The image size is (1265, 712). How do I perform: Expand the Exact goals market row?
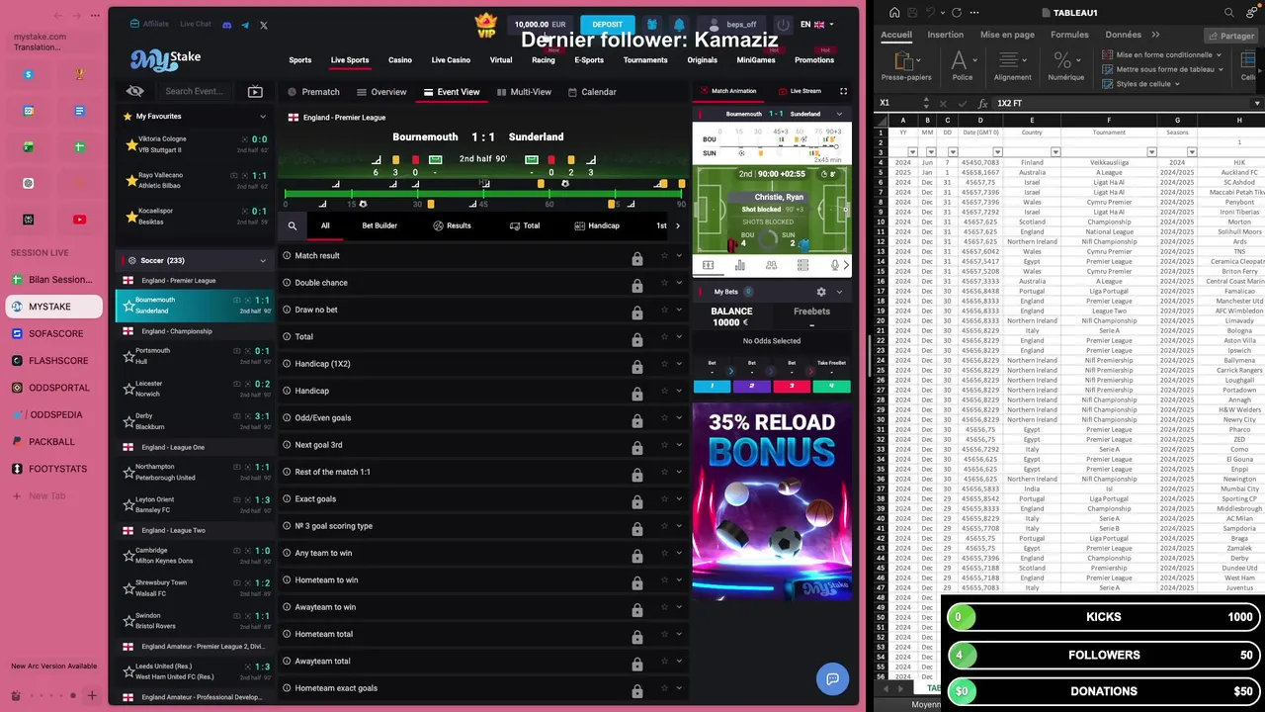coord(679,499)
